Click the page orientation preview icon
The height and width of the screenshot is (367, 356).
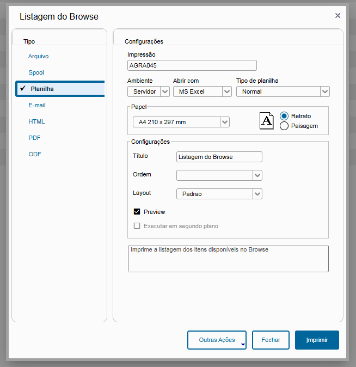[266, 121]
